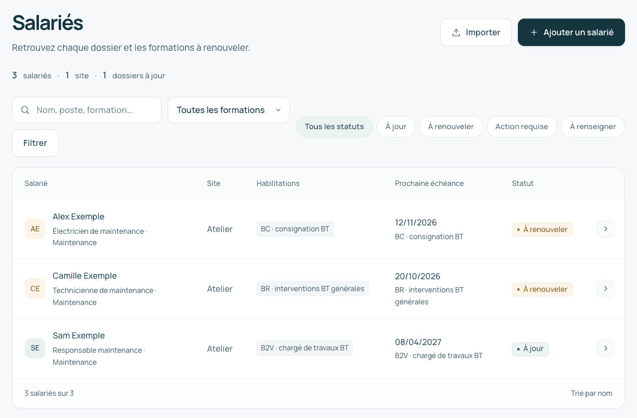Click the magnifier search icon
Image resolution: width=637 pixels, height=418 pixels.
tap(25, 110)
